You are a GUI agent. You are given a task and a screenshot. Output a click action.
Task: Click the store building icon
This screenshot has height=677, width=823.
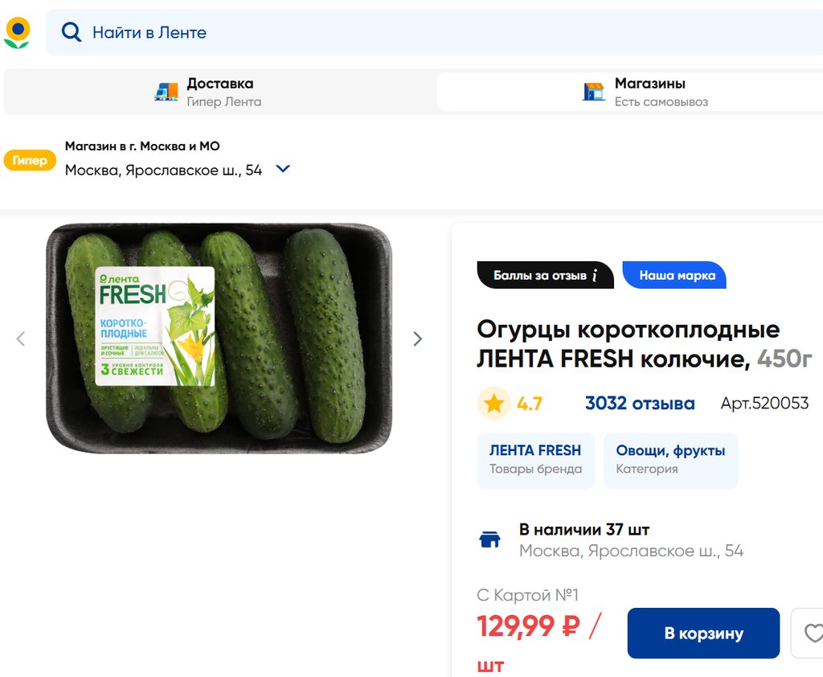pyautogui.click(x=593, y=92)
